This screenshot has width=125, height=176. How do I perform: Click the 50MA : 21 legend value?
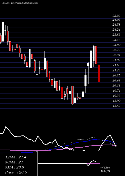14,162
